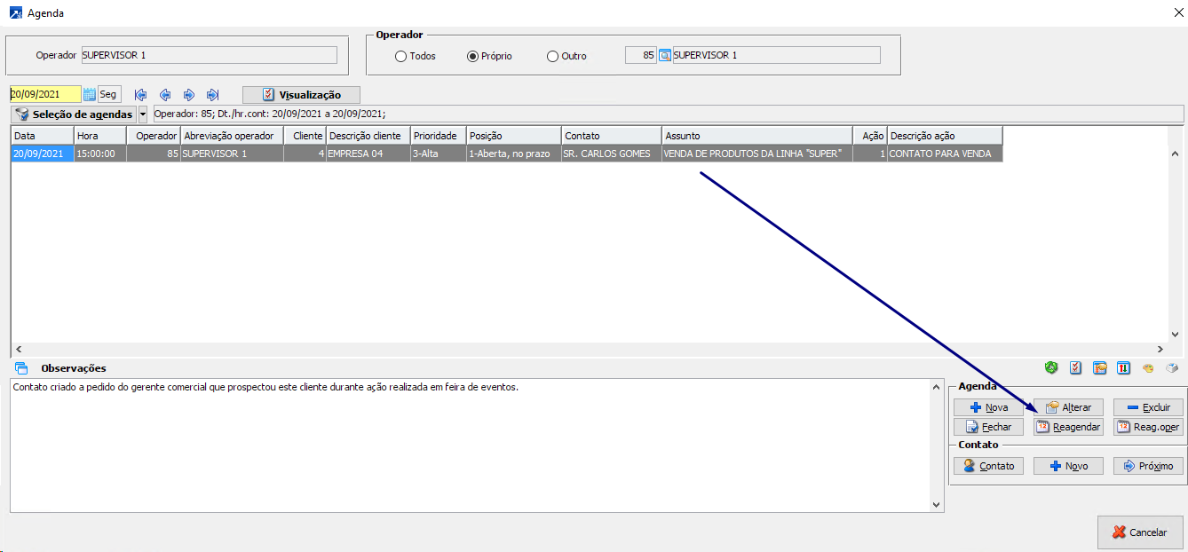The width and height of the screenshot is (1188, 552).
Task: Select the row cell 15:00:00
Action: pyautogui.click(x=100, y=154)
